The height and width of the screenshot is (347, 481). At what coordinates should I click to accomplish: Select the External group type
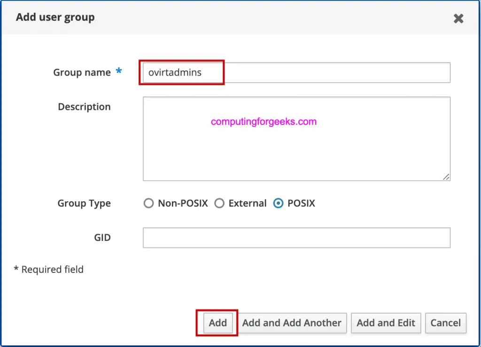point(219,203)
